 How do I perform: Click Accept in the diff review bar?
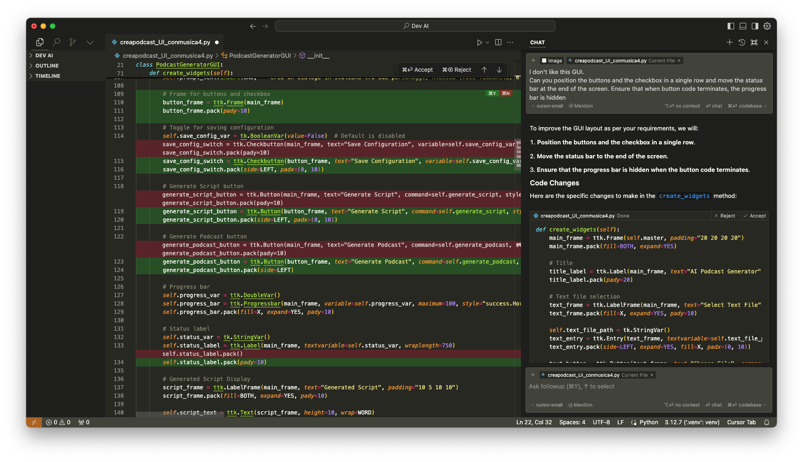tap(418, 70)
